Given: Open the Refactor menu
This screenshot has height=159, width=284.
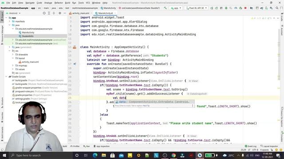Looking at the screenshot, I should click(59, 3).
